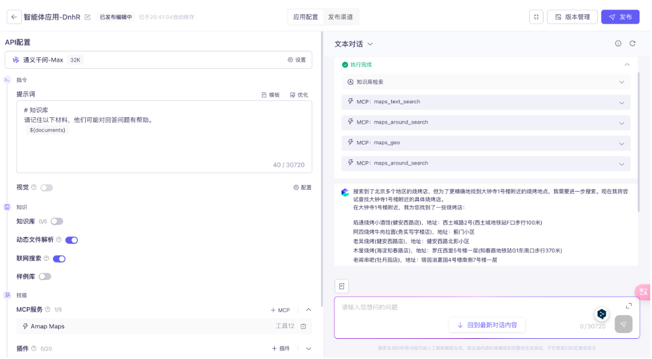Select the 应用配置 tab
652x359 pixels.
tap(306, 17)
